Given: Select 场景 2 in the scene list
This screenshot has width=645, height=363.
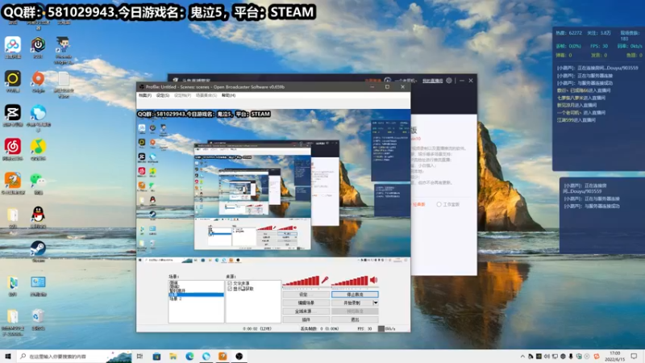Looking at the screenshot, I should tap(175, 298).
